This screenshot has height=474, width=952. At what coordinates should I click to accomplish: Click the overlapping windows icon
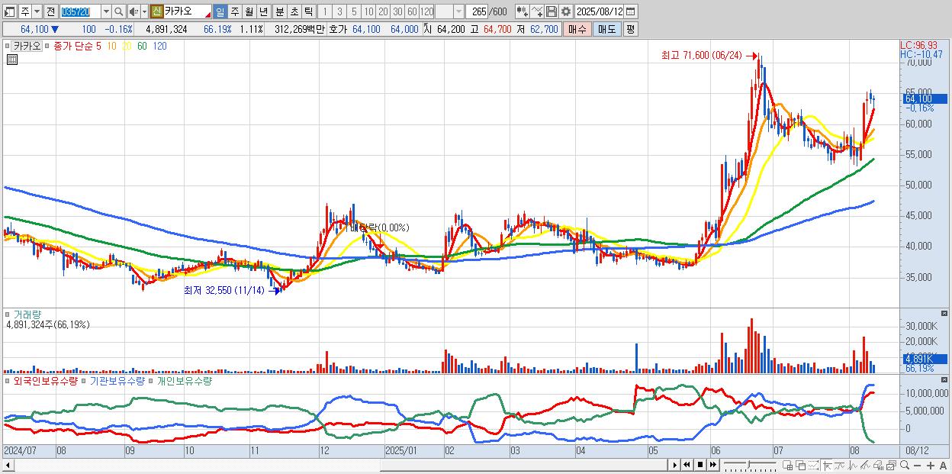(x=801, y=465)
